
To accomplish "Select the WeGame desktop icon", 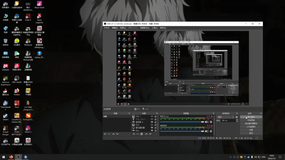I will pos(28,42).
